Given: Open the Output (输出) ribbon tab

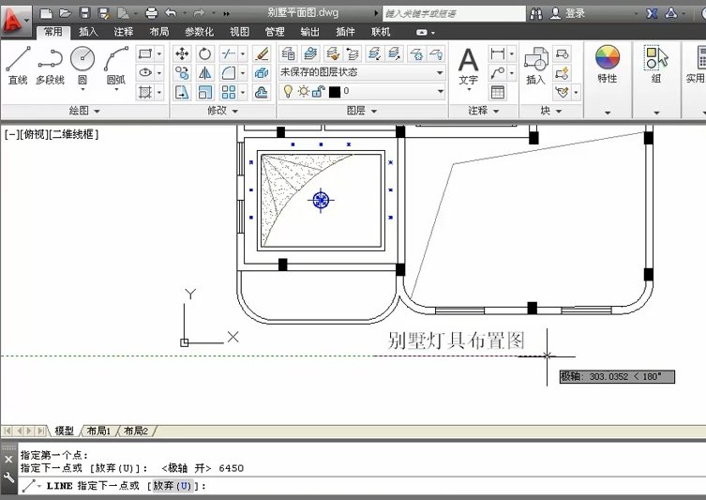Looking at the screenshot, I should [x=309, y=32].
